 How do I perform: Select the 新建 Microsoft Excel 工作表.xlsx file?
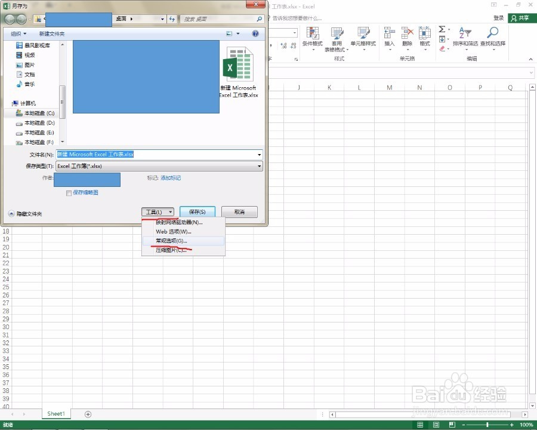click(239, 72)
